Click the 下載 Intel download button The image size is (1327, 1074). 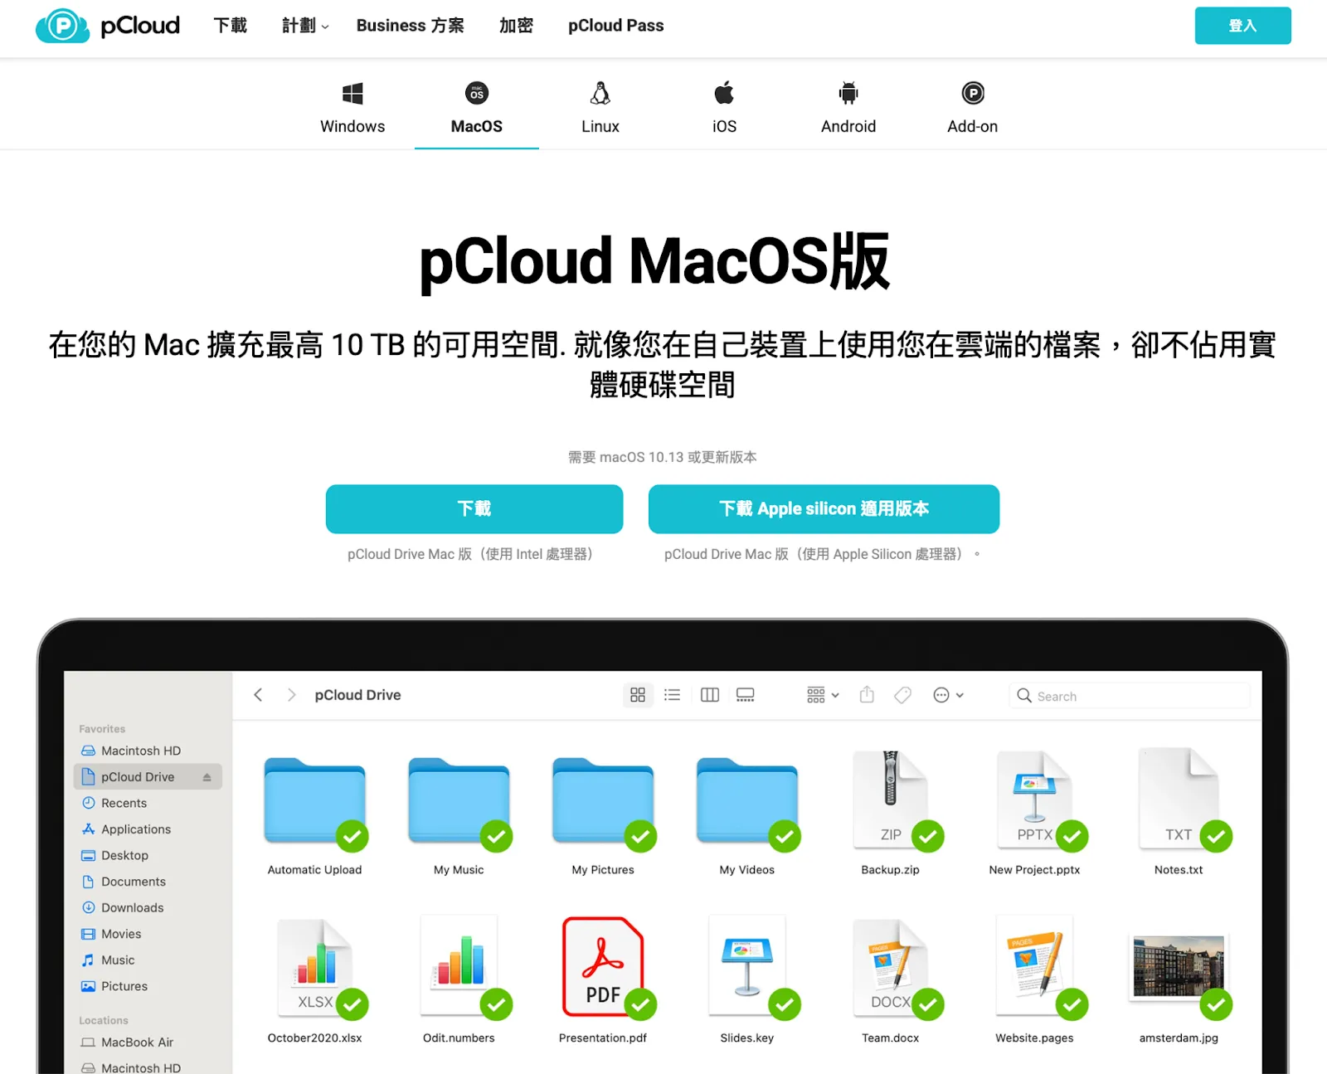(x=474, y=508)
